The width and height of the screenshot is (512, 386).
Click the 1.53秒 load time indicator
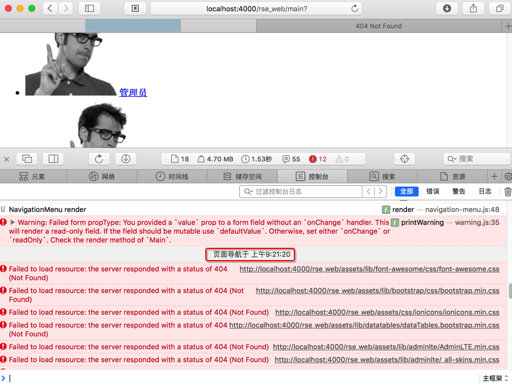click(257, 159)
